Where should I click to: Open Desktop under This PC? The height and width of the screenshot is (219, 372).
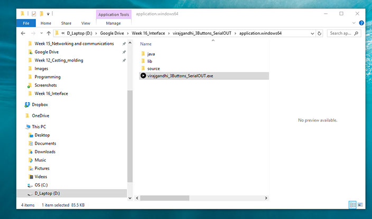coord(42,135)
